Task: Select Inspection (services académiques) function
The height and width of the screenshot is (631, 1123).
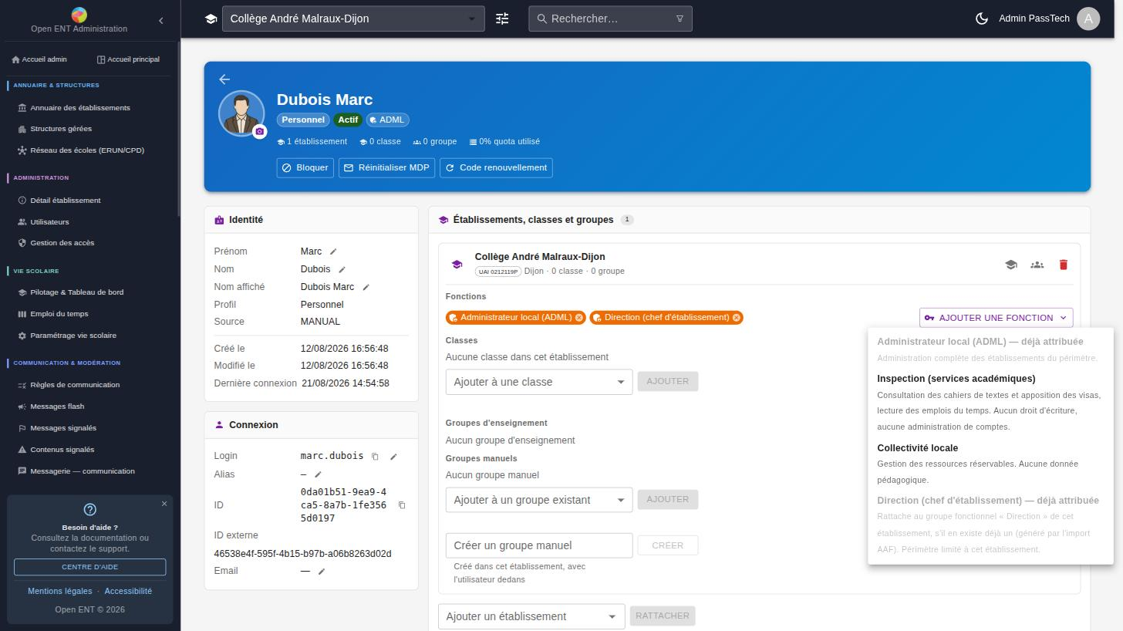Action: (990, 403)
